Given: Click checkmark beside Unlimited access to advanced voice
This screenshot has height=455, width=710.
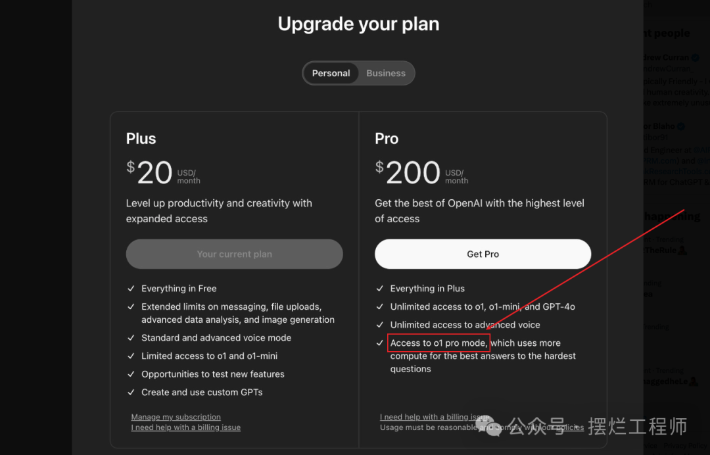Looking at the screenshot, I should 380,325.
